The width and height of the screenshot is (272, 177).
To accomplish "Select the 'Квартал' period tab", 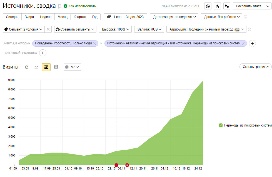I will pyautogui.click(x=80, y=17).
